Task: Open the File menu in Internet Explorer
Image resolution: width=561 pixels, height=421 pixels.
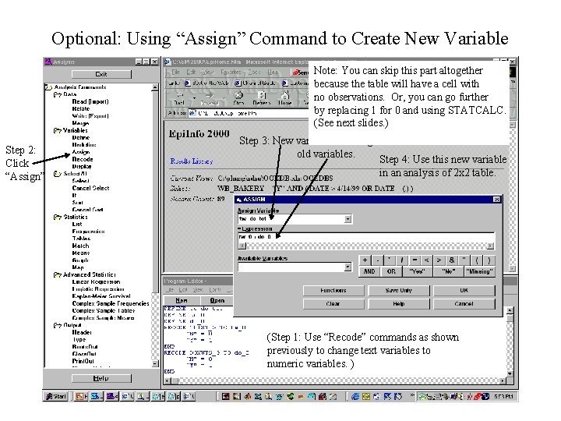Action: pyautogui.click(x=175, y=72)
